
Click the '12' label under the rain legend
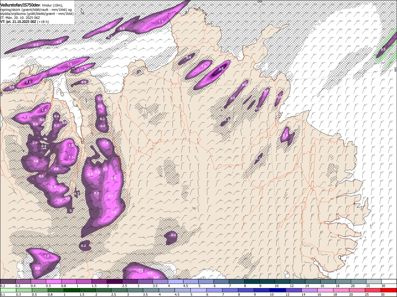coord(288,295)
